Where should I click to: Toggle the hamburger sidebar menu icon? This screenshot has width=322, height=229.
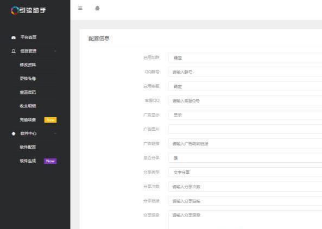[x=80, y=8]
